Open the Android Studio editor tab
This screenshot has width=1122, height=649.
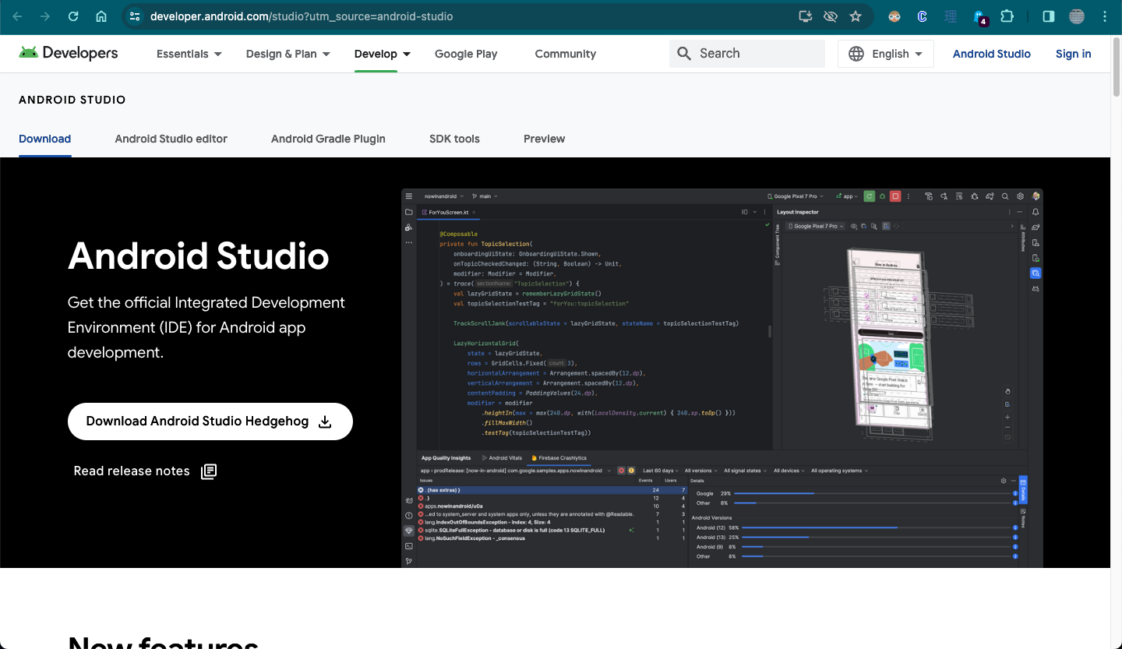[x=171, y=139]
